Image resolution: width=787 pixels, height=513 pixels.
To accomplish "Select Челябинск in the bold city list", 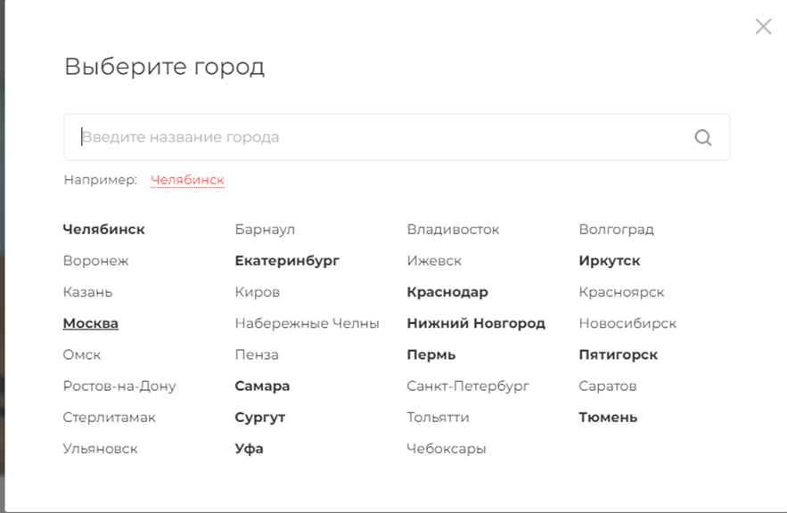I will click(x=104, y=229).
